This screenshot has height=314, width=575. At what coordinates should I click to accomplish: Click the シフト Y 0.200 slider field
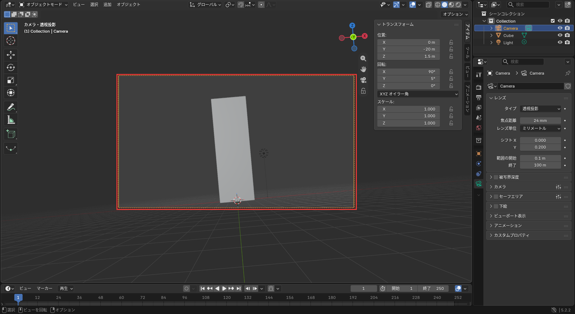pos(540,147)
